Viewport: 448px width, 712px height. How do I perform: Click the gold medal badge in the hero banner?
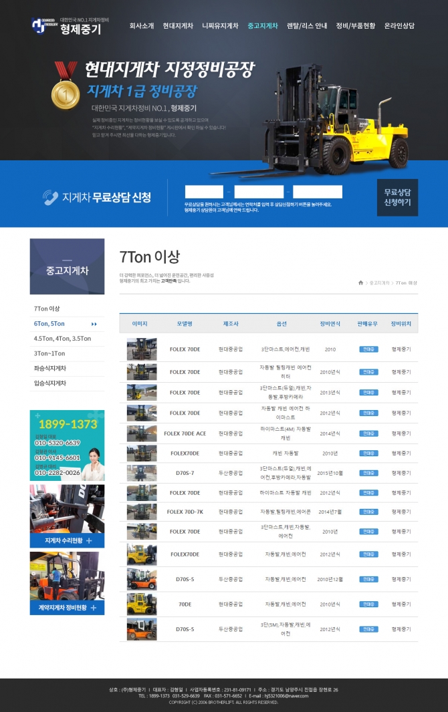pyautogui.click(x=66, y=85)
